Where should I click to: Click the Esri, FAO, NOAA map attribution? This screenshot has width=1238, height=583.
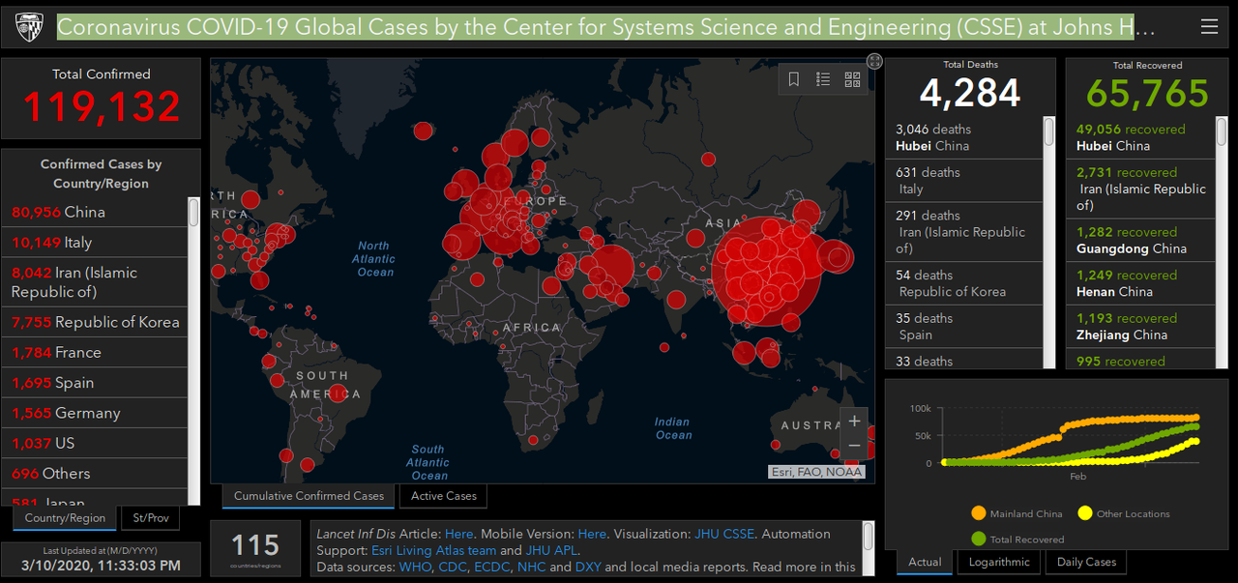coord(815,472)
